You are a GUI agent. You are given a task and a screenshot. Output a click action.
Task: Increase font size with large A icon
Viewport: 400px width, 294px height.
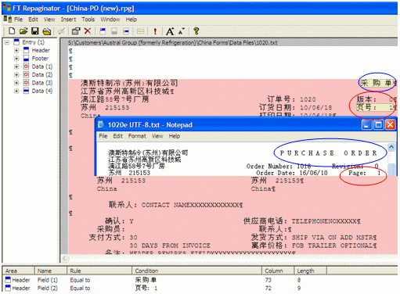170,31
